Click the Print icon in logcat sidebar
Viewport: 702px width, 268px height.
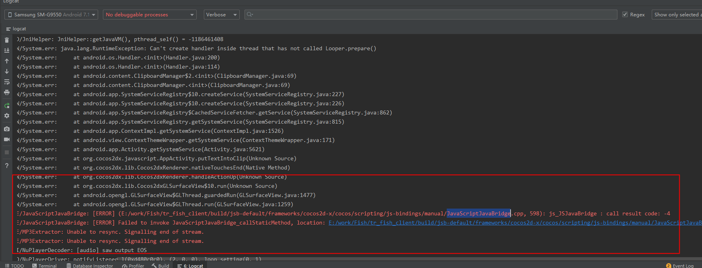(7, 92)
